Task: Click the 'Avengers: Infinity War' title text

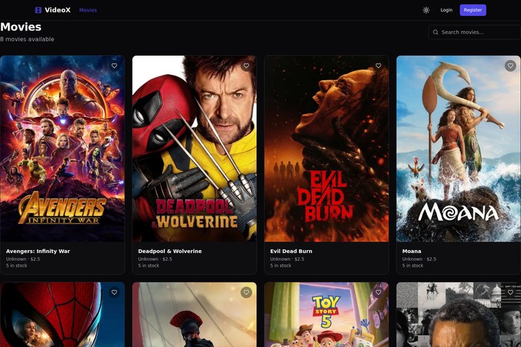Action: pos(38,251)
